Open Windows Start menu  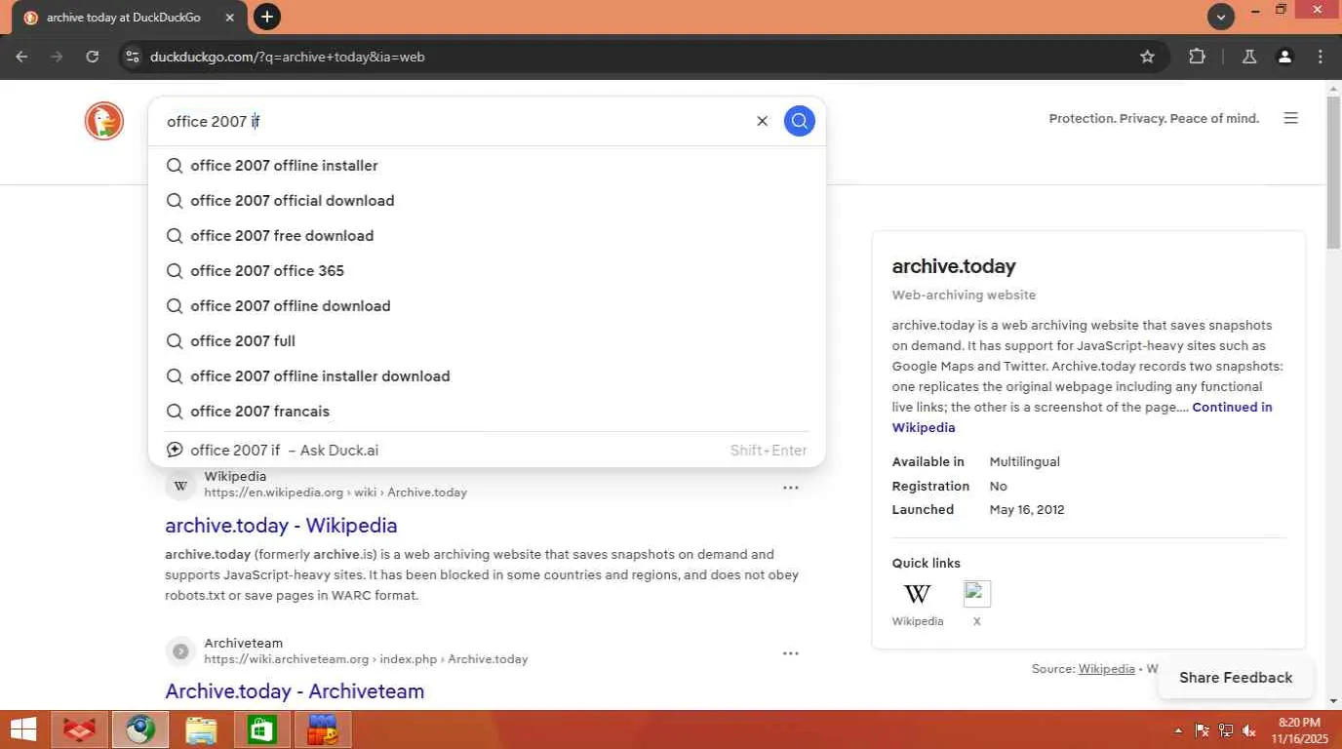tap(23, 729)
